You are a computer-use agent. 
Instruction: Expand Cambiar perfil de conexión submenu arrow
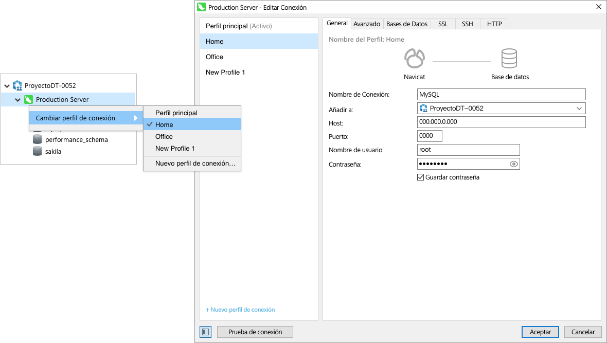click(136, 118)
